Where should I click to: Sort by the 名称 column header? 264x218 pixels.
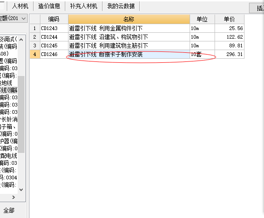coord(129,19)
